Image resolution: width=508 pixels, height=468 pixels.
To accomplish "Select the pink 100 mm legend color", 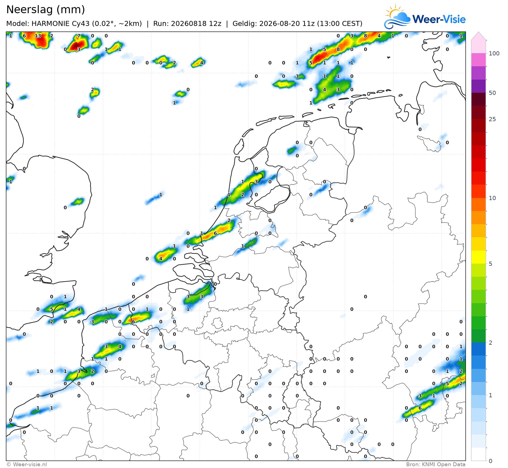I will click(478, 46).
